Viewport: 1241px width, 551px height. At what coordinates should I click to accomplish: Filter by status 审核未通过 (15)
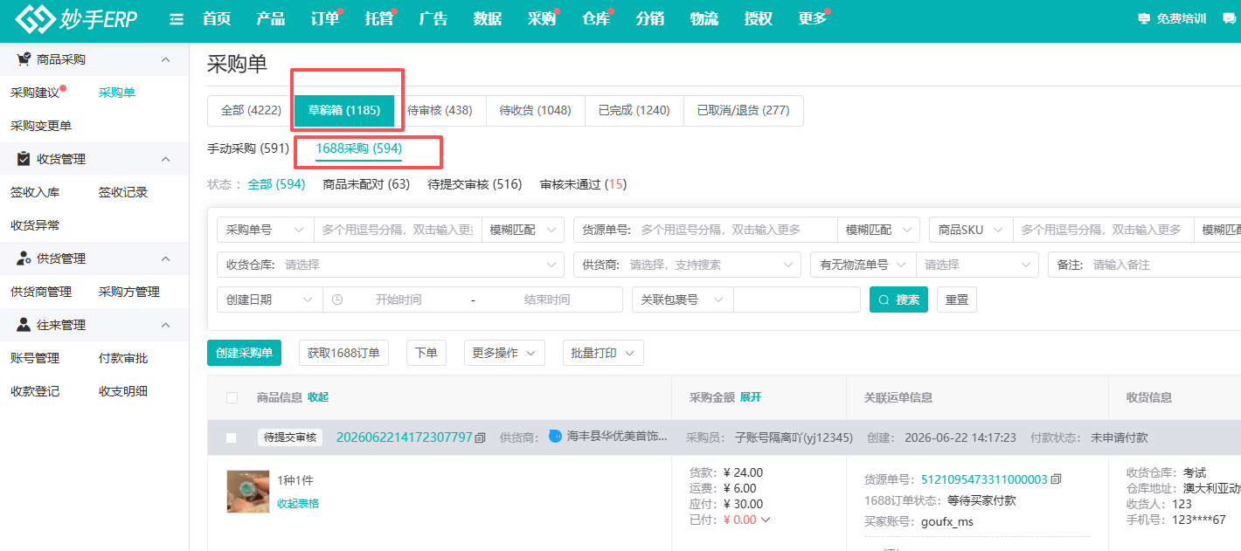(583, 184)
